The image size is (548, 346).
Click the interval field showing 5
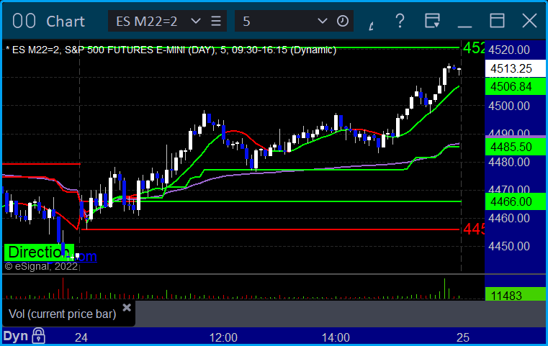point(294,21)
